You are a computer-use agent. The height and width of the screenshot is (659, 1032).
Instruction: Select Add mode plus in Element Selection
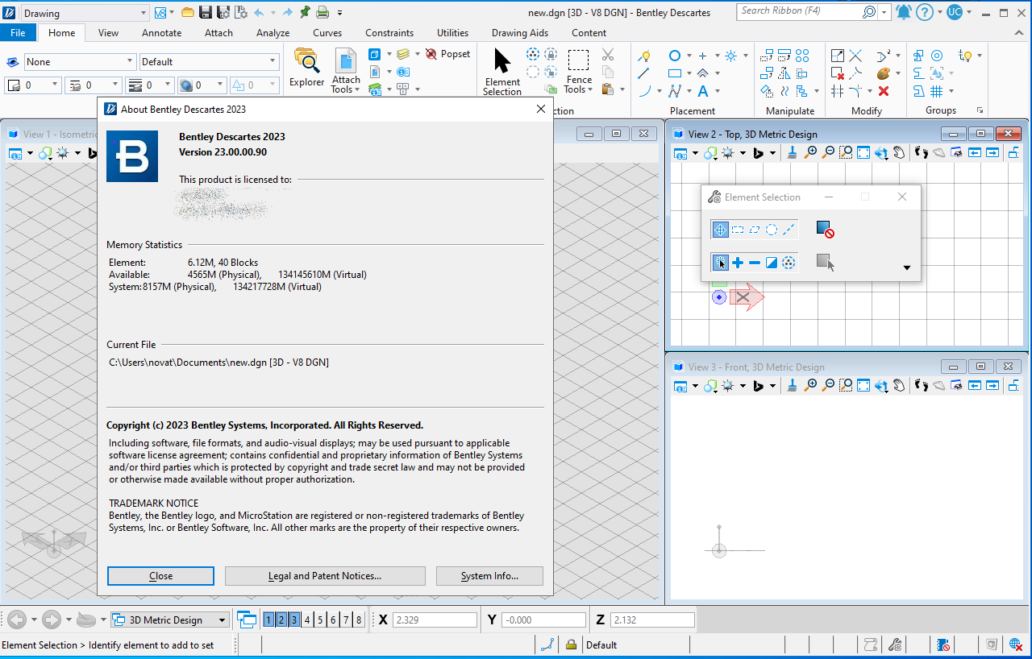pyautogui.click(x=738, y=263)
